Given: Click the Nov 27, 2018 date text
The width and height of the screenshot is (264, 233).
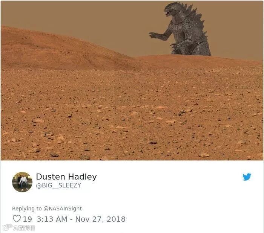Looking at the screenshot, I should click(x=100, y=219).
